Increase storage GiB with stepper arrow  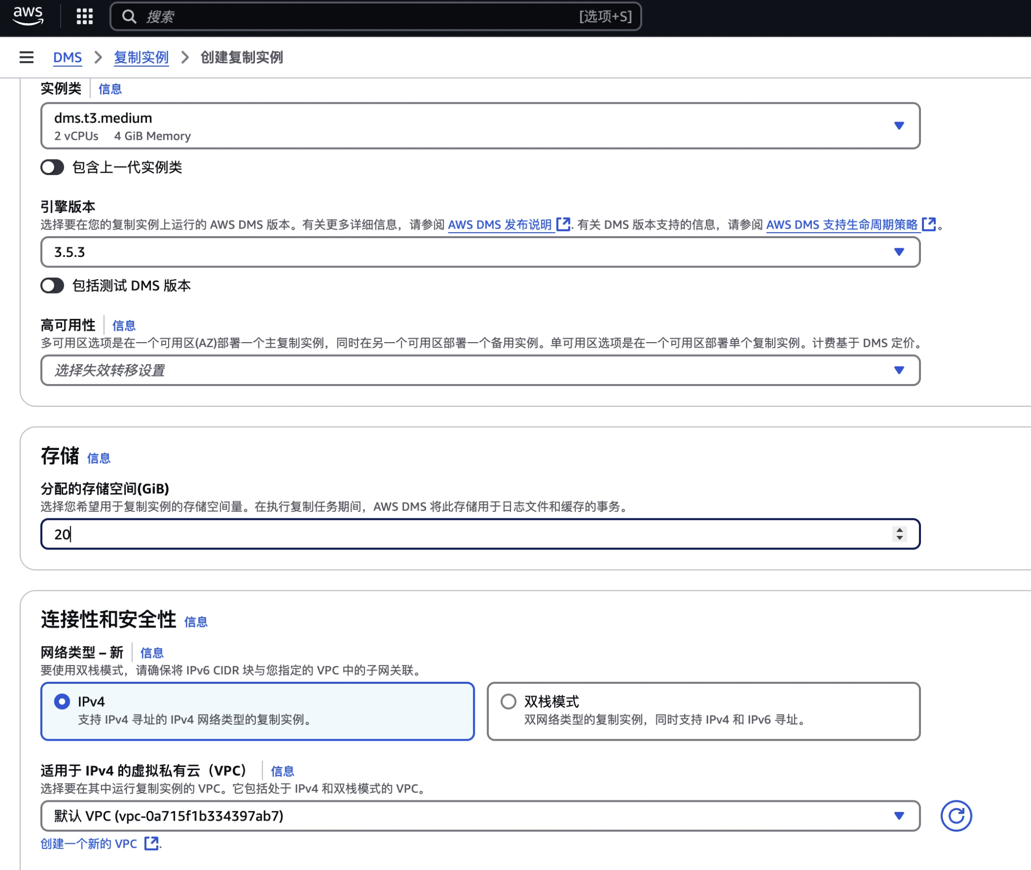click(x=899, y=530)
